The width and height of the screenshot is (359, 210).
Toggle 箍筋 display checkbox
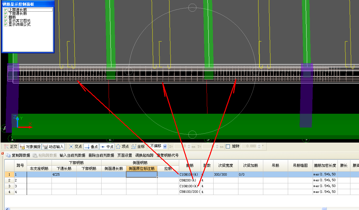tap(6, 17)
